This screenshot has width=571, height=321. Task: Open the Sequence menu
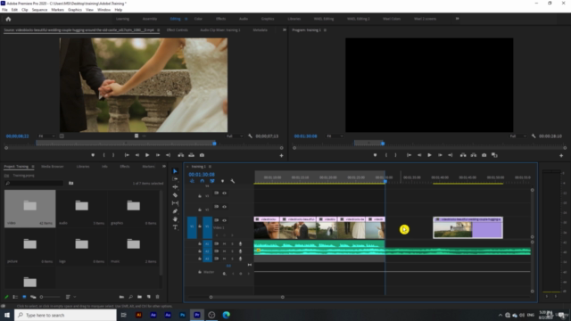(x=39, y=10)
